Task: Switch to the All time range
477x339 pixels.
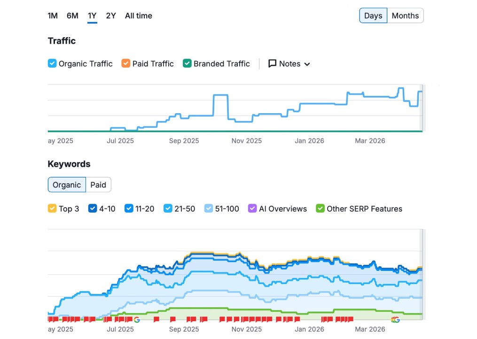Action: point(138,16)
